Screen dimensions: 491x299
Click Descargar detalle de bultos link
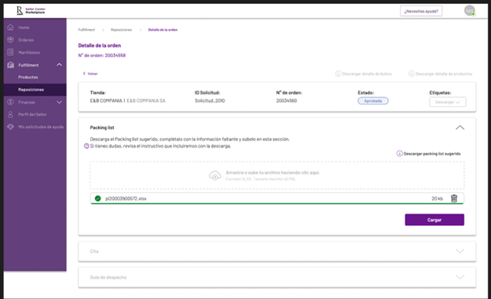[367, 74]
